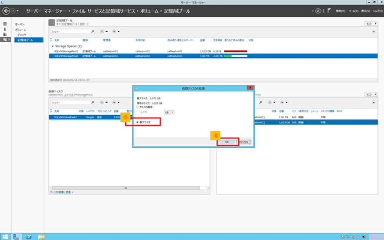Open Server Manager from the taskbar

tap(17, 236)
